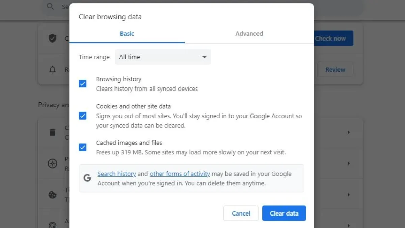This screenshot has width=405, height=228.
Task: Open the Time range dropdown
Action: [x=163, y=57]
